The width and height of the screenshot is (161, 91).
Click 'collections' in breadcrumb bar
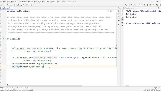click(x=9, y=5)
